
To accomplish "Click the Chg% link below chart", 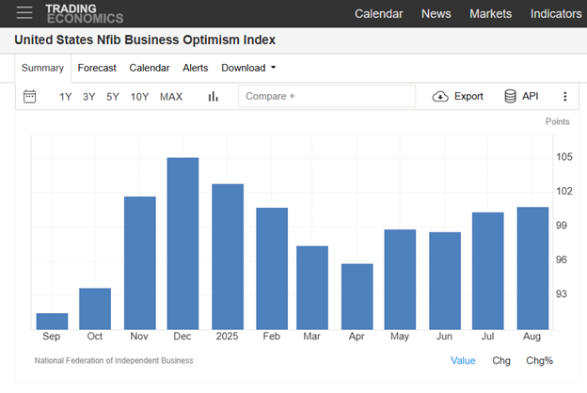I will coord(539,360).
